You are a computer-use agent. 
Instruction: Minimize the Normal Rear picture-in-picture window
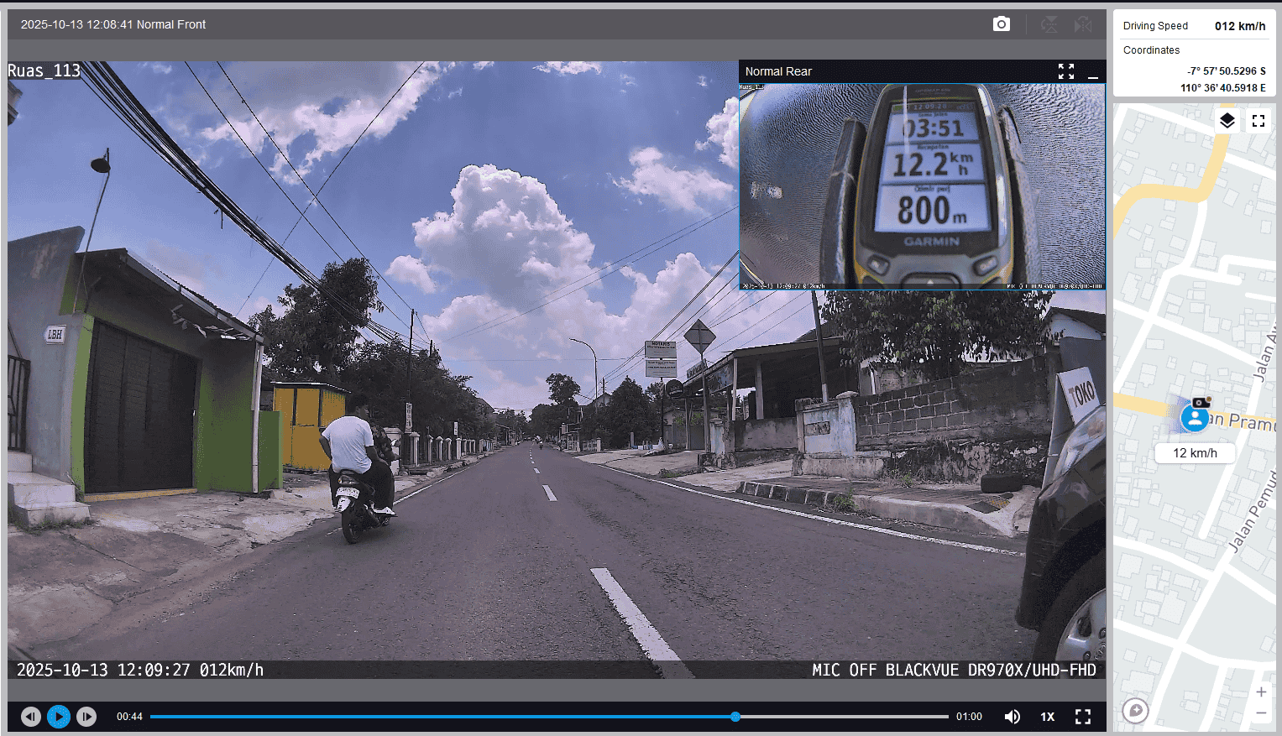click(1092, 72)
